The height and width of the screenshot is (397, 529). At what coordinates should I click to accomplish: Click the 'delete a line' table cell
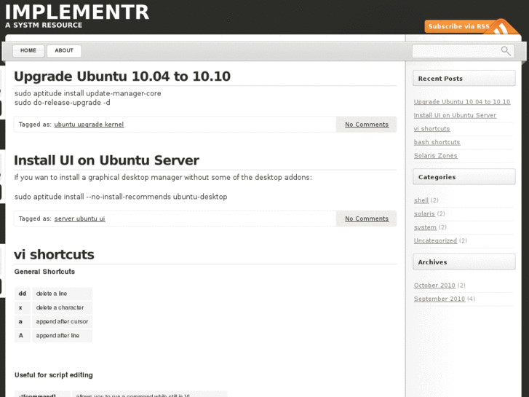pos(62,294)
